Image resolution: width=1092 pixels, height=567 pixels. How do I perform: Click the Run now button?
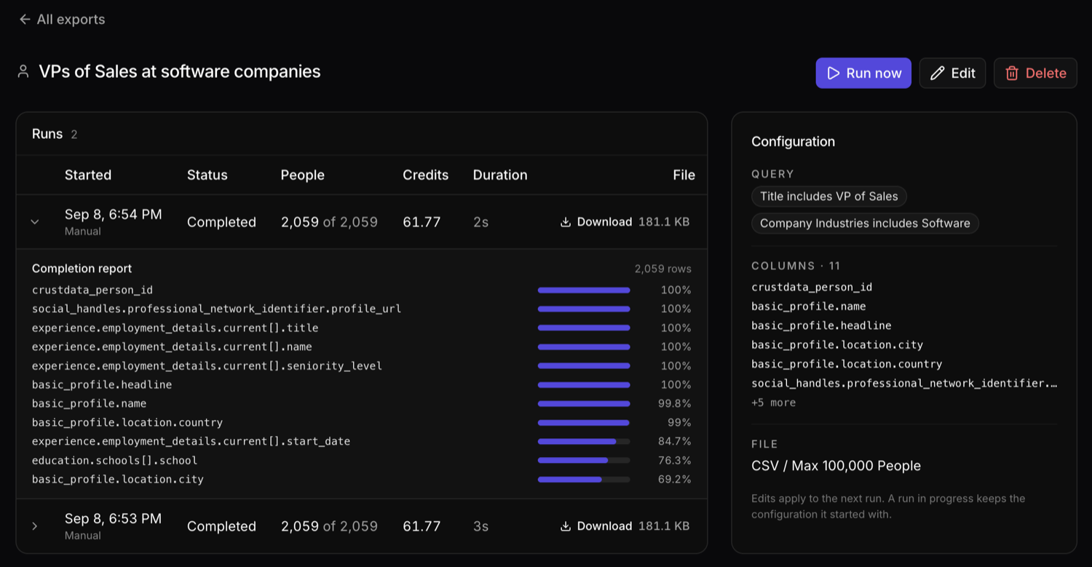point(863,73)
